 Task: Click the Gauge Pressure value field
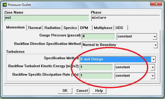coord(98,36)
